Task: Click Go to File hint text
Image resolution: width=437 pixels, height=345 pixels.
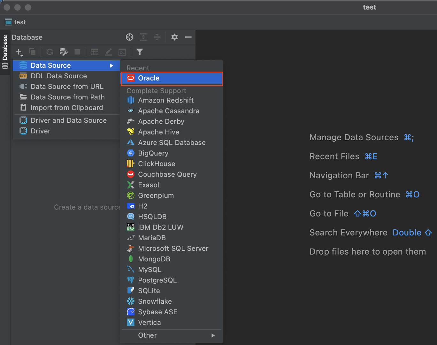Action: pos(329,213)
